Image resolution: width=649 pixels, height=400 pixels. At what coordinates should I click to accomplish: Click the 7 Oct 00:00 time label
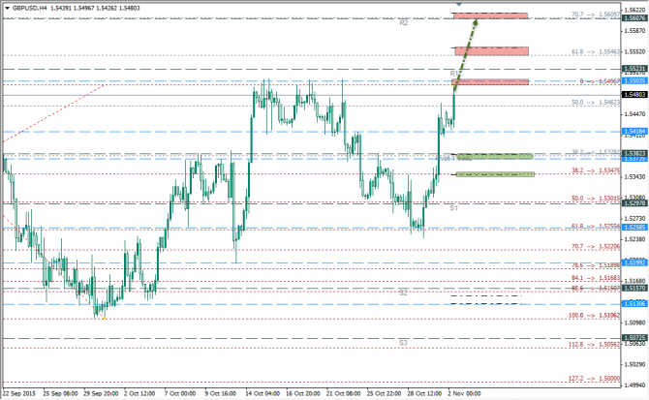179,393
